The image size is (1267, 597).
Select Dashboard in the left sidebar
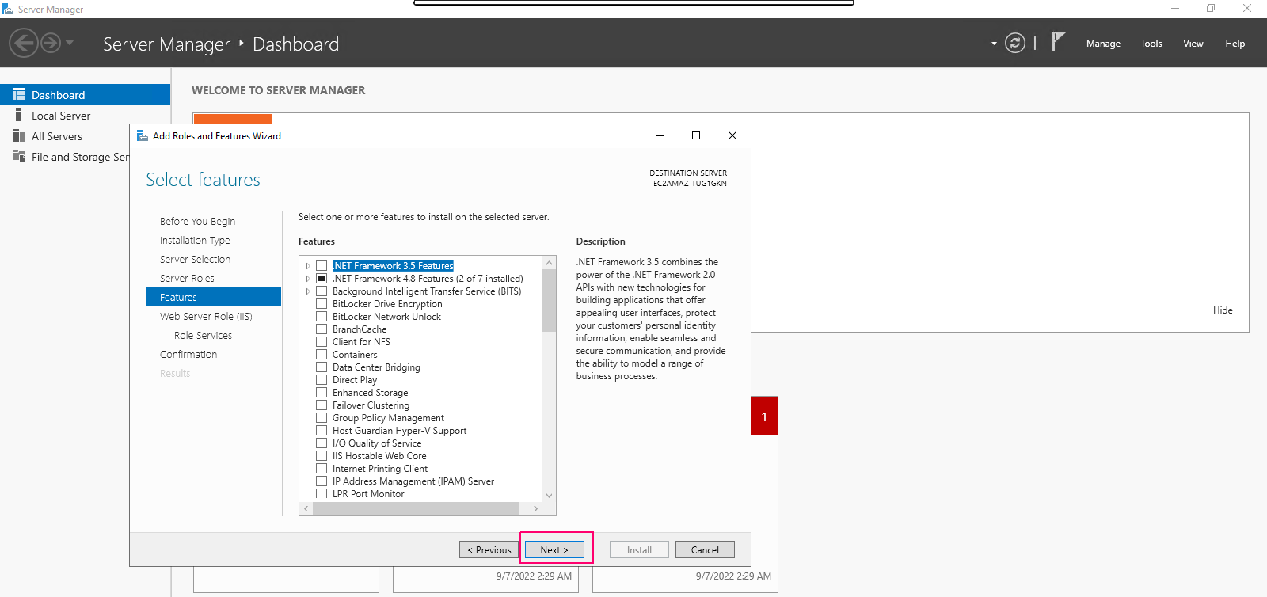coord(86,94)
